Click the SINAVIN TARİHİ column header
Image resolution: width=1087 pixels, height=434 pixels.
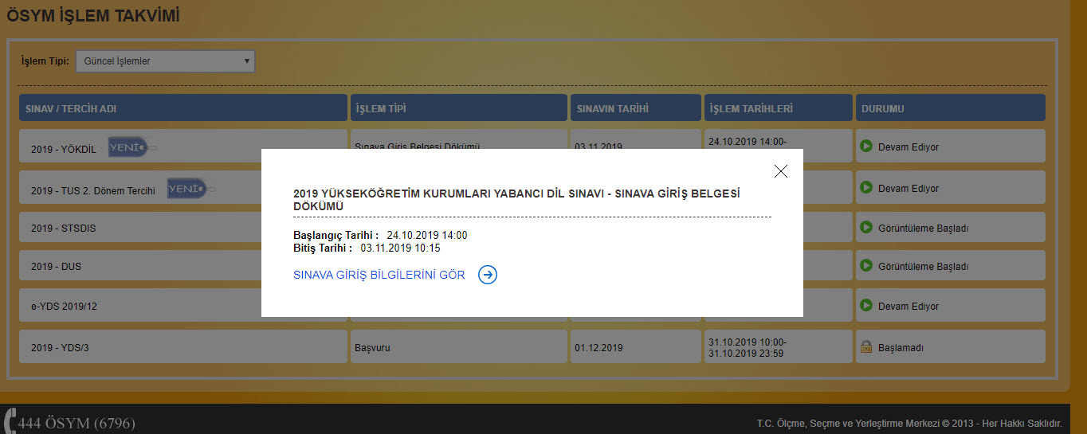click(x=635, y=108)
